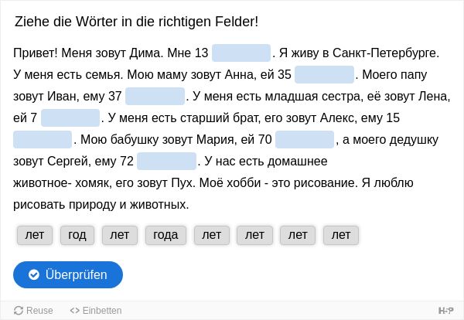Viewport: 464px width, 320px height.
Task: Click the blank field after 'ему 72'
Action: coord(166,161)
